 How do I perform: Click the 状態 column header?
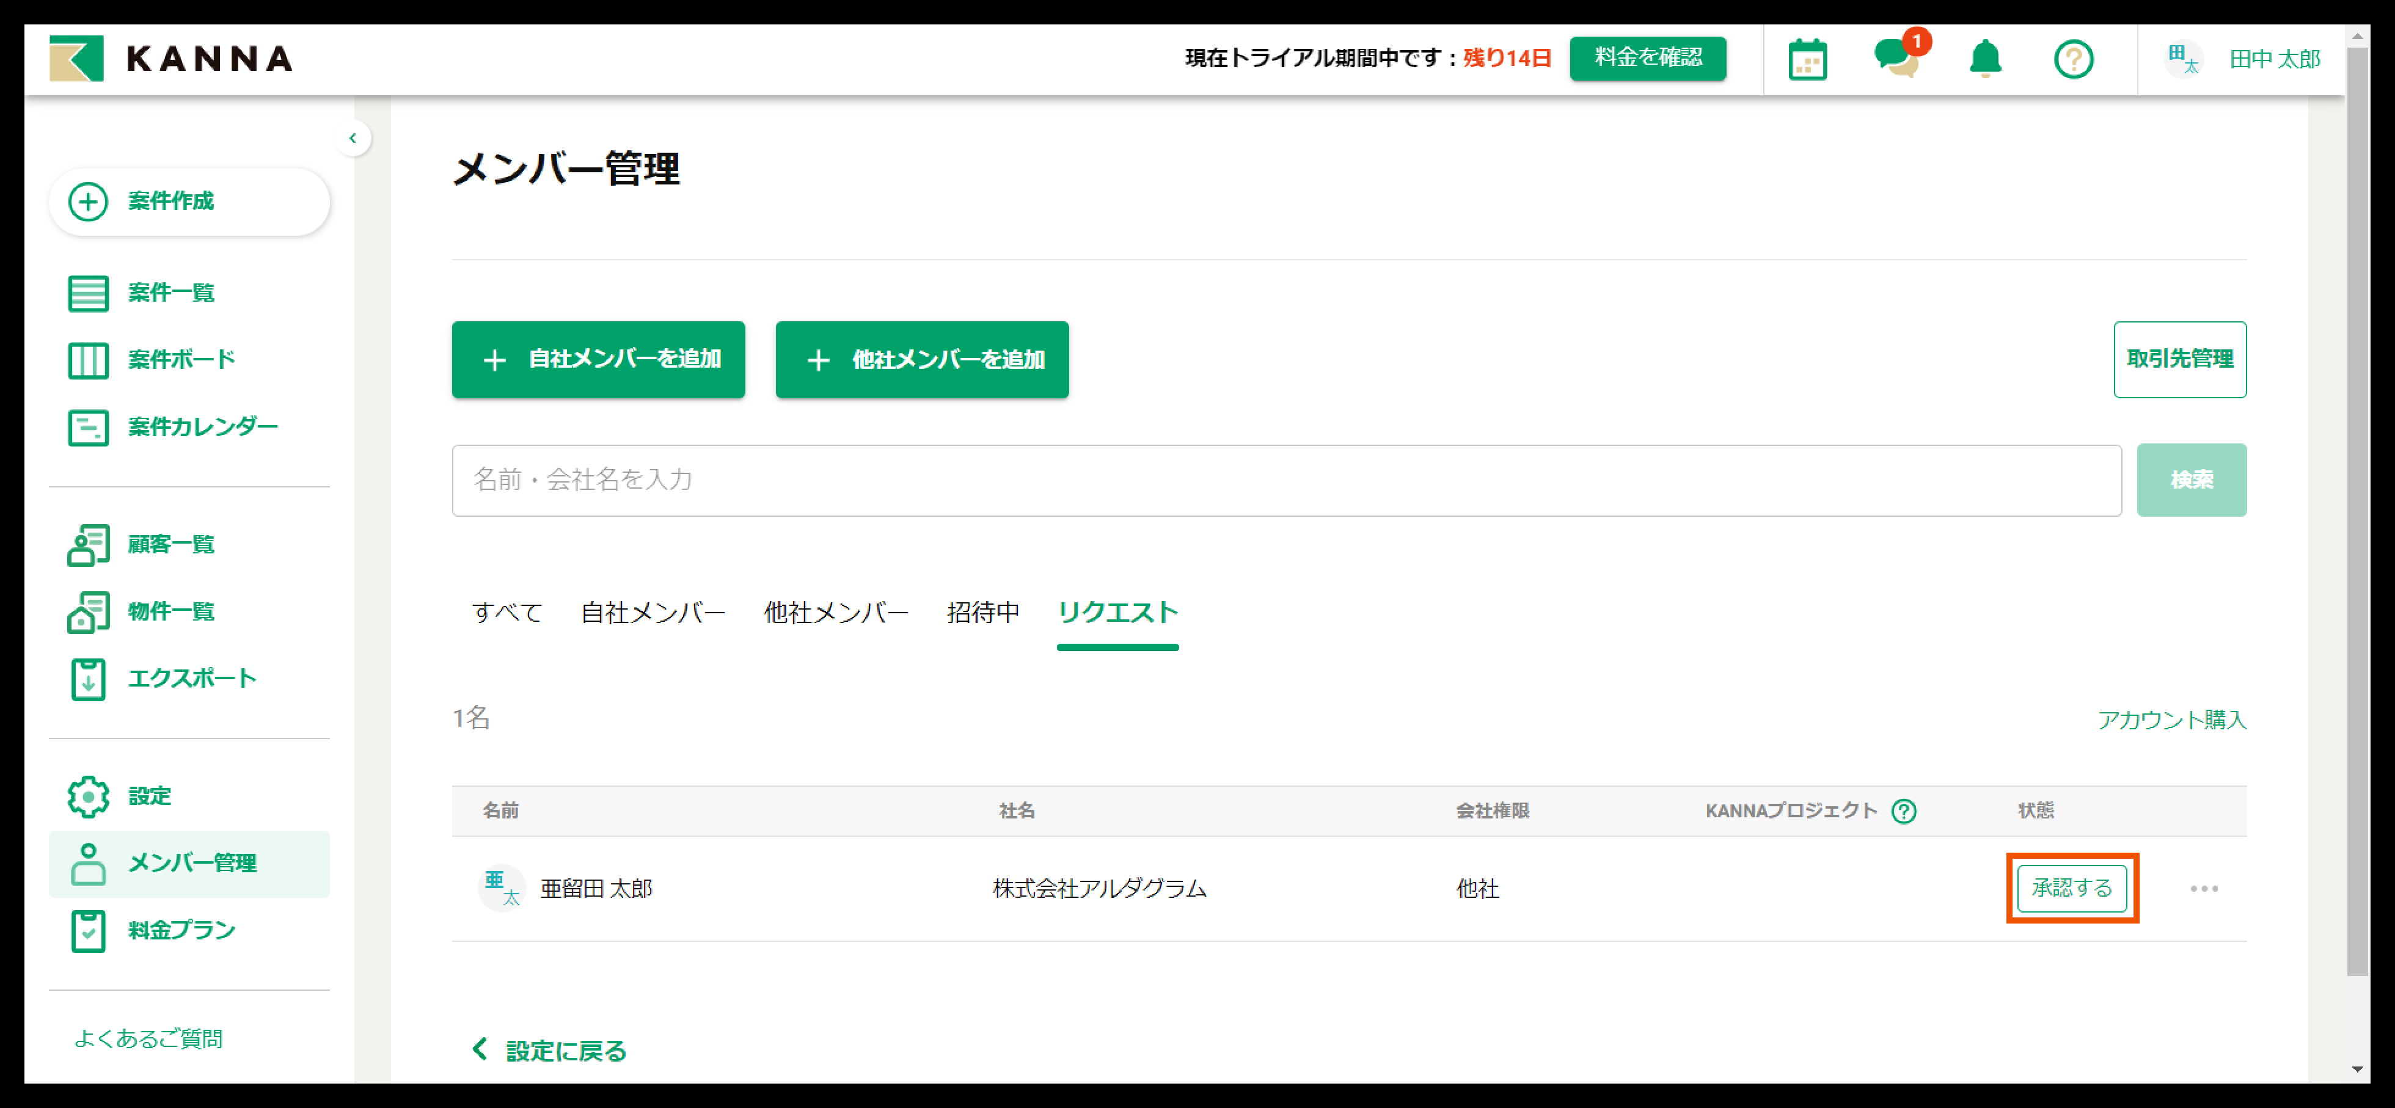[2035, 812]
